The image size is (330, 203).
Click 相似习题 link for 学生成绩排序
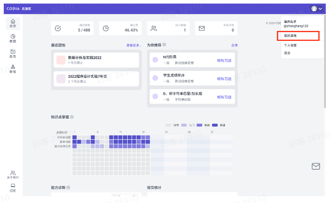point(225,78)
